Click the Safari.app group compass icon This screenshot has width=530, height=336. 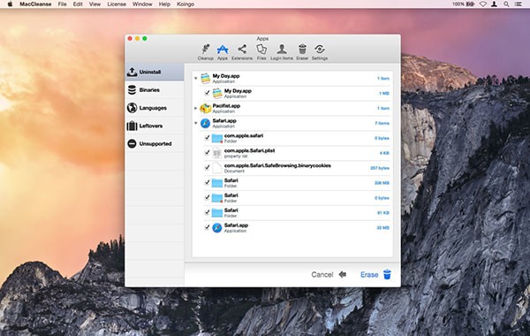205,123
